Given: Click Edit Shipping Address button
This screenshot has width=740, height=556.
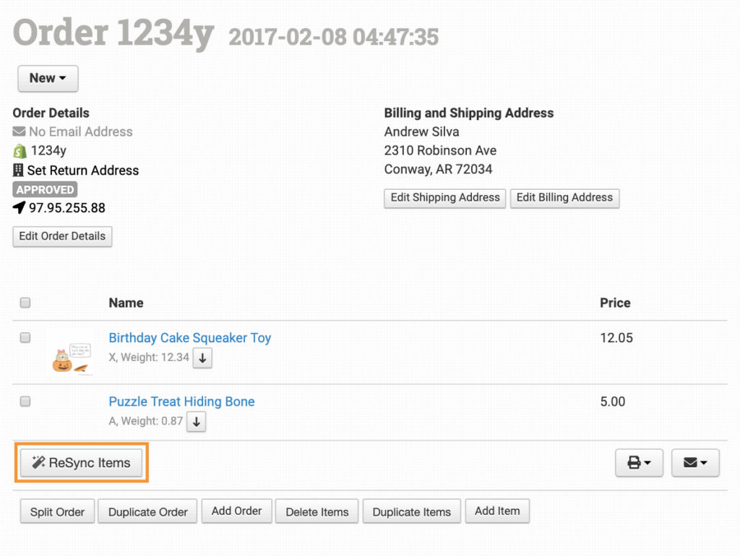Looking at the screenshot, I should click(x=445, y=198).
